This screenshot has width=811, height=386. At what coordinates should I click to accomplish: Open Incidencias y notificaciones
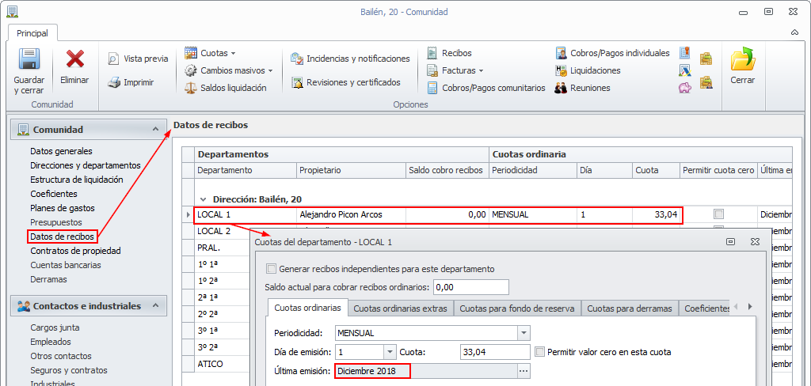(297, 59)
